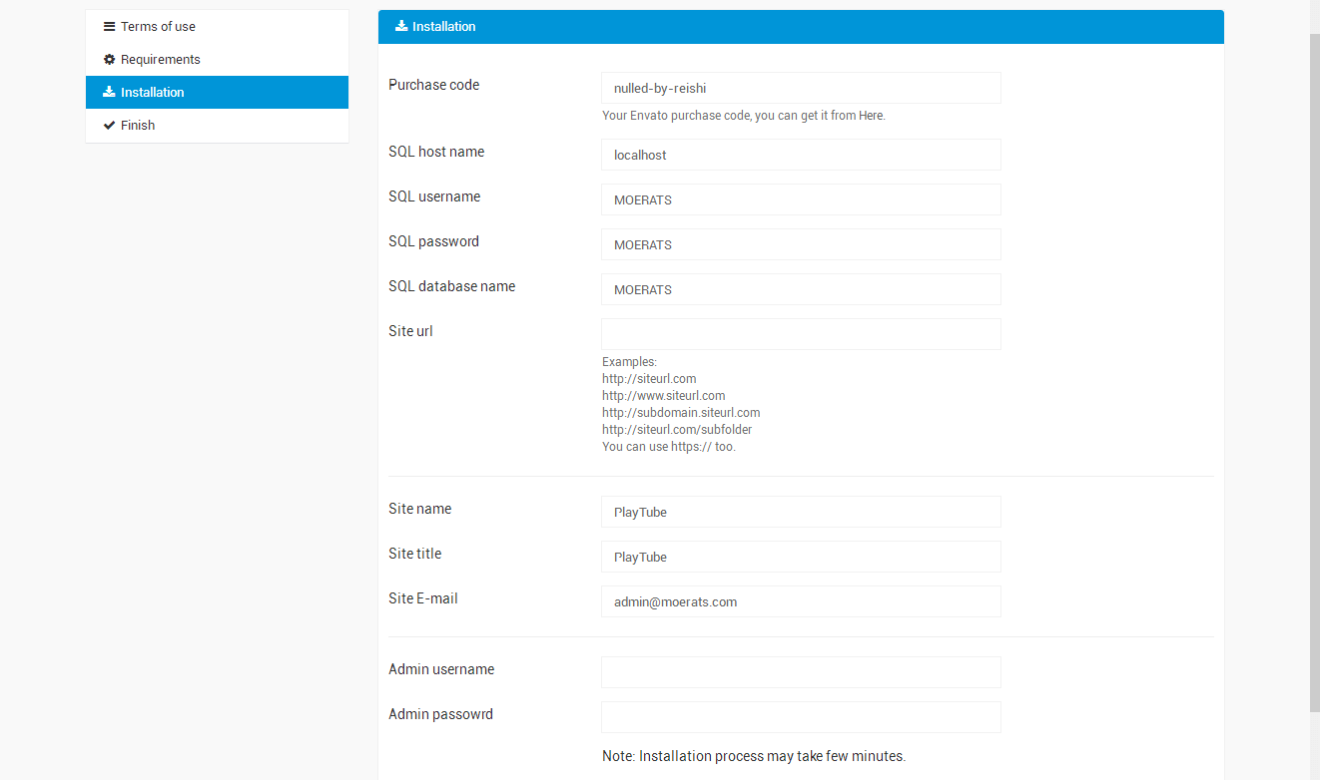Click the Admin username input
The height and width of the screenshot is (780, 1320).
pyautogui.click(x=801, y=672)
